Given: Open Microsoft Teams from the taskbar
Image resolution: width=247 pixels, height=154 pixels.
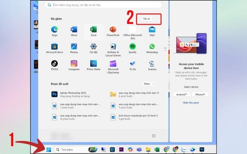Looking at the screenshot, I should point(139,149).
